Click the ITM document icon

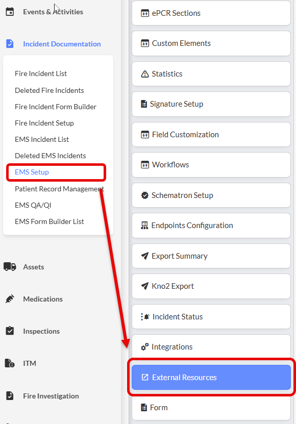pyautogui.click(x=10, y=363)
